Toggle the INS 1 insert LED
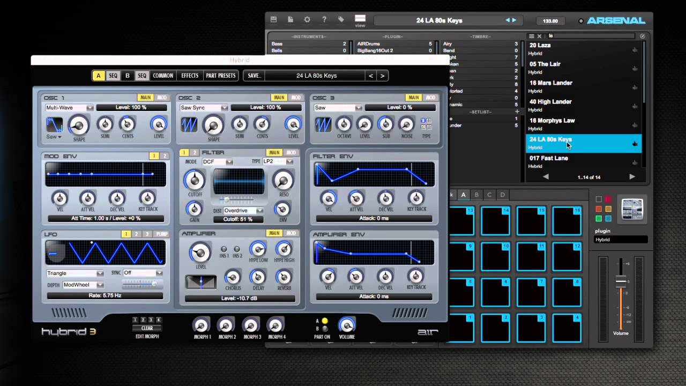Screen dimensions: 686x386 pos(224,249)
